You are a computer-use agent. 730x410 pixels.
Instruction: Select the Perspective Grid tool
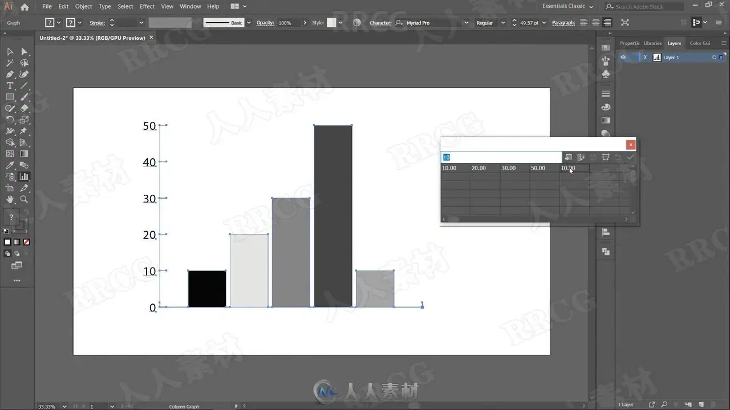pos(24,142)
